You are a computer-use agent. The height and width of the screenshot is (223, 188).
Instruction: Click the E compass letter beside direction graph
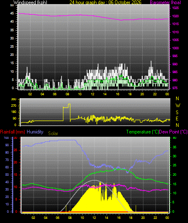point(177,118)
